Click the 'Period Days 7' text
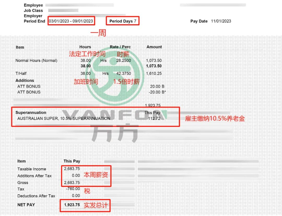The width and height of the screenshot is (282, 216). (x=123, y=21)
